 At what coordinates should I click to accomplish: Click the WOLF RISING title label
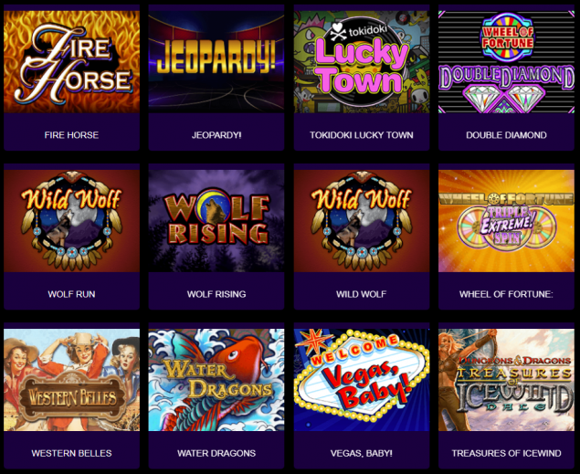[216, 294]
